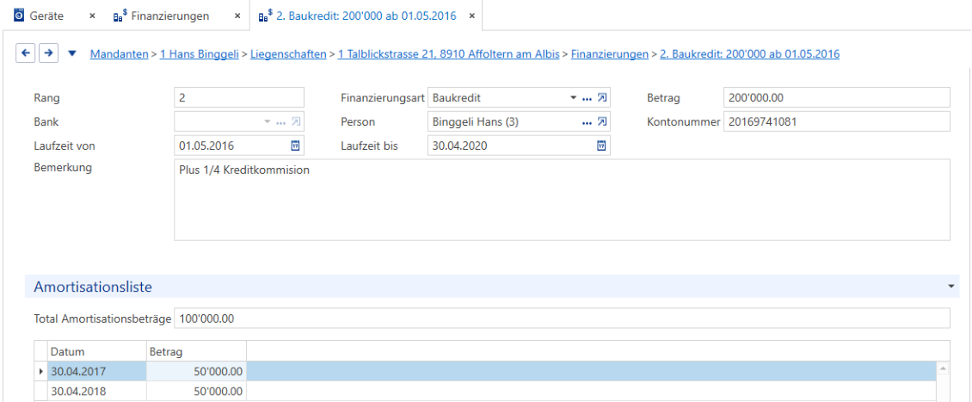Sort by the Datum column header

pyautogui.click(x=96, y=352)
